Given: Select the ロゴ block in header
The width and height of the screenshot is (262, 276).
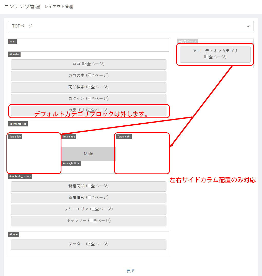Looking at the screenshot, I should (x=89, y=65).
